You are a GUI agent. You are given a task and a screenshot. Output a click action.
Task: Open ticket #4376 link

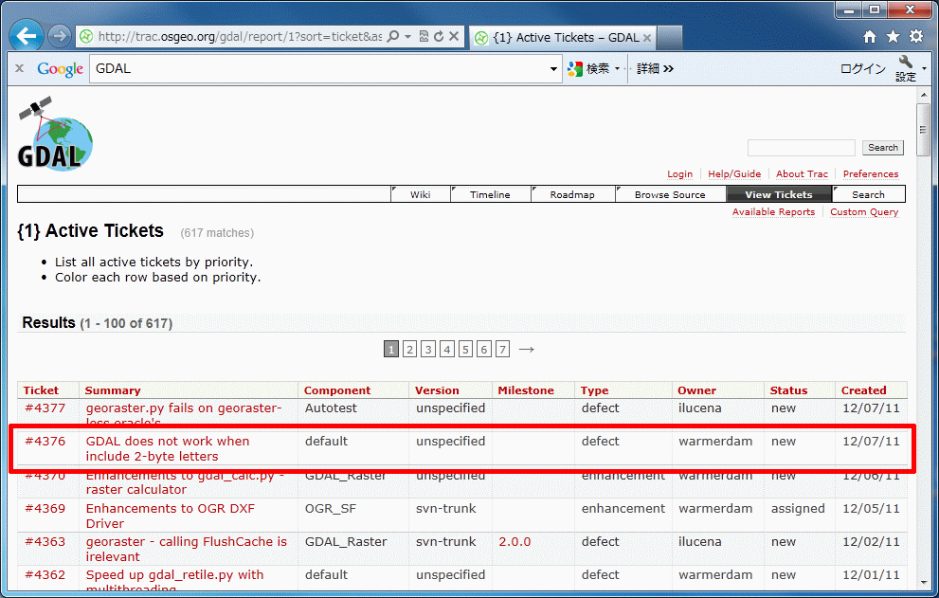click(x=45, y=442)
